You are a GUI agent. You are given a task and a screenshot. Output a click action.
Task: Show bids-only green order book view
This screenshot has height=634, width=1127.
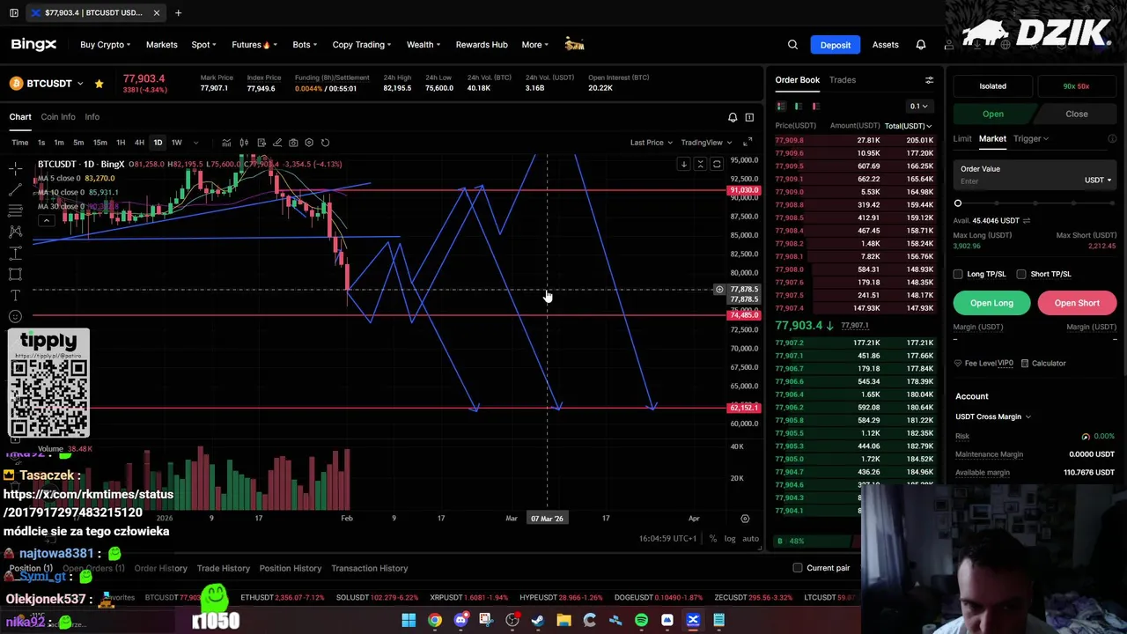coord(798,107)
